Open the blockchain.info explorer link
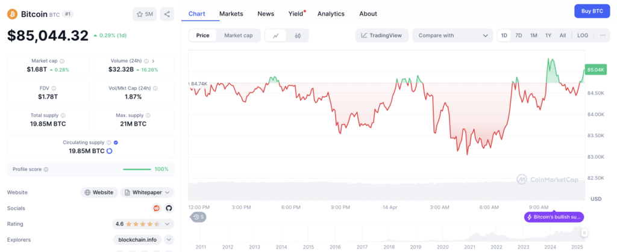The height and width of the screenshot is (252, 617). pos(137,239)
